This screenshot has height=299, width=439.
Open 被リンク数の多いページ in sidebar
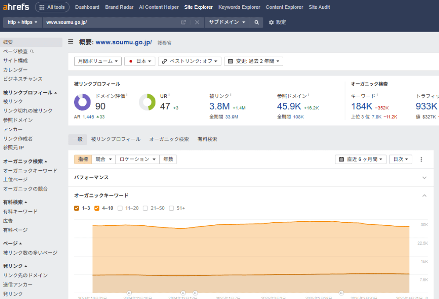30,252
